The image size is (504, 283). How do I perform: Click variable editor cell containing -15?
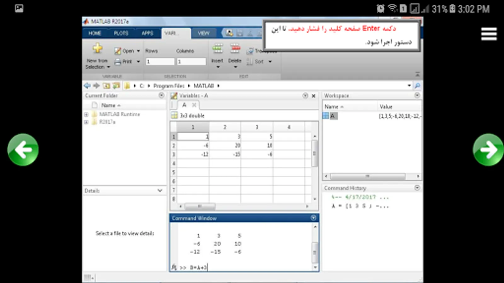(x=225, y=154)
